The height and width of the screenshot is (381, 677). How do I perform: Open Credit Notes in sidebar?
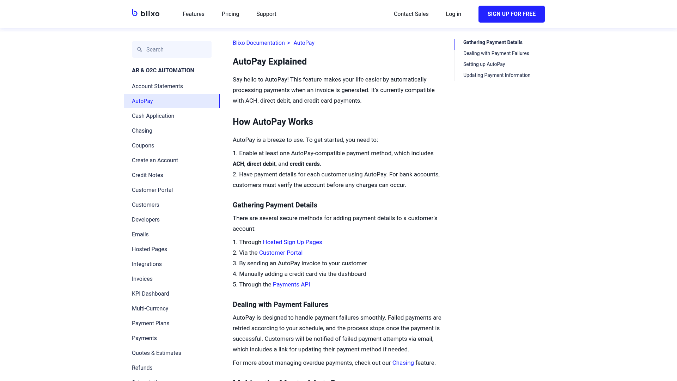[147, 175]
